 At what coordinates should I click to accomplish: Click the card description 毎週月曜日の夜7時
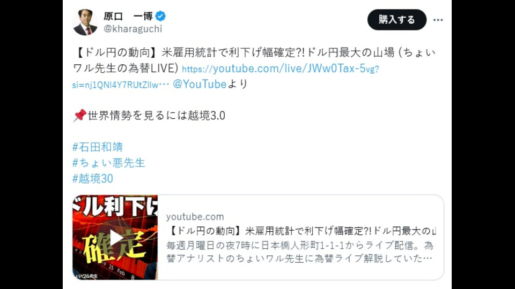tap(299, 252)
